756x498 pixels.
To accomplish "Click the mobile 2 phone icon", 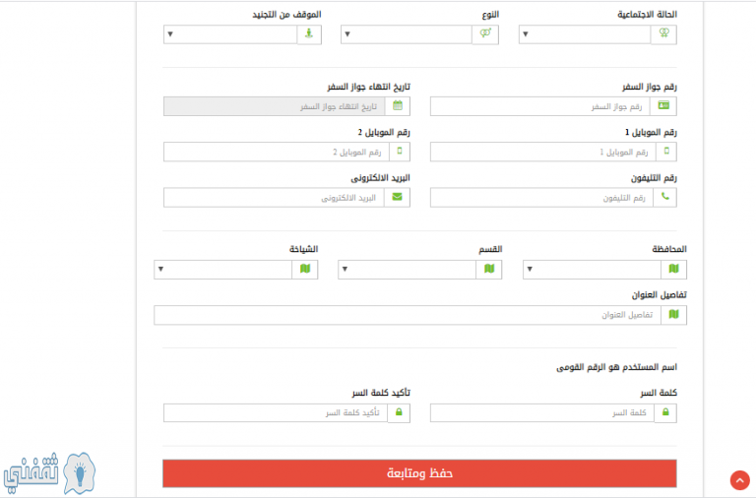I will click(x=400, y=152).
